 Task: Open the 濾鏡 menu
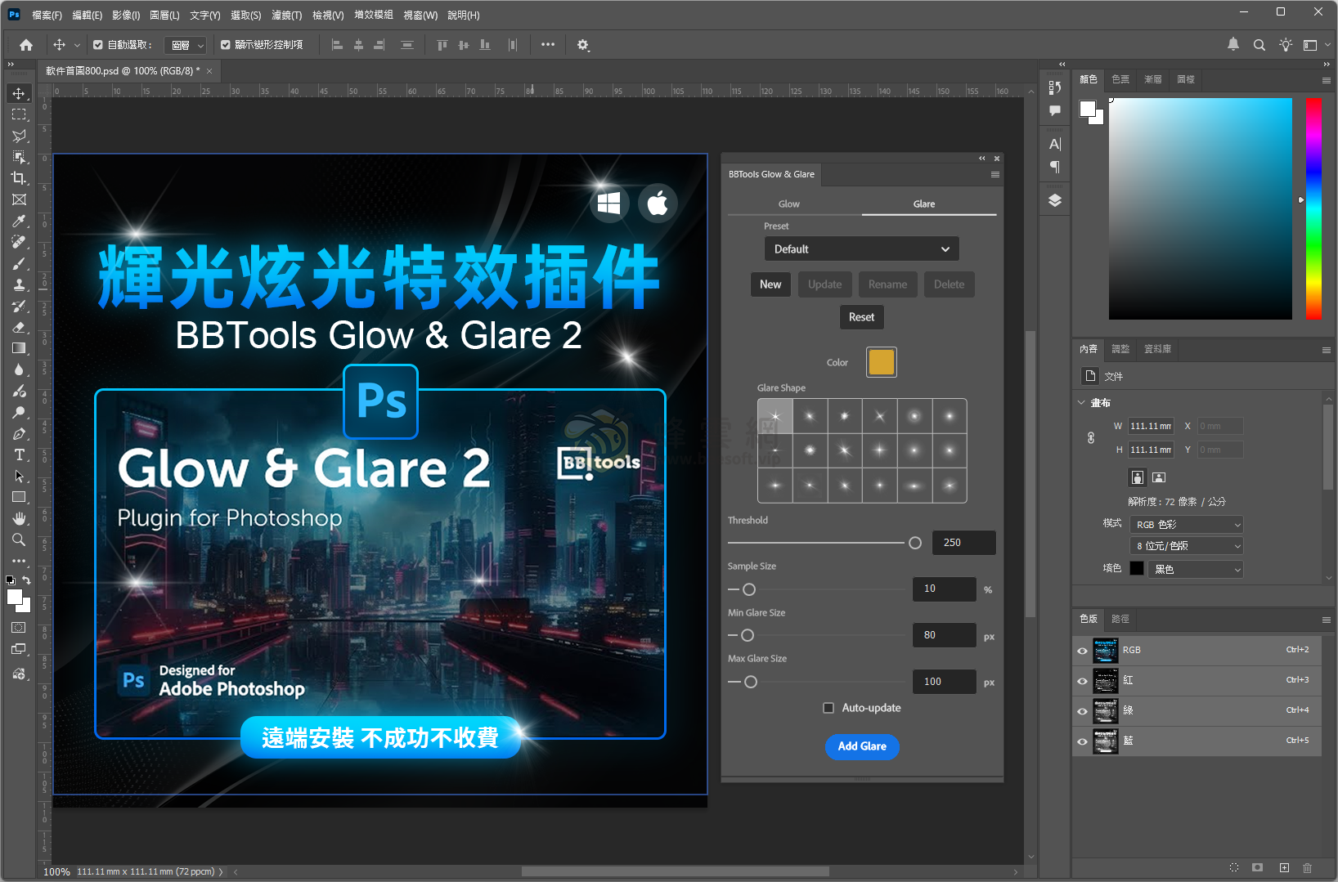tap(287, 15)
